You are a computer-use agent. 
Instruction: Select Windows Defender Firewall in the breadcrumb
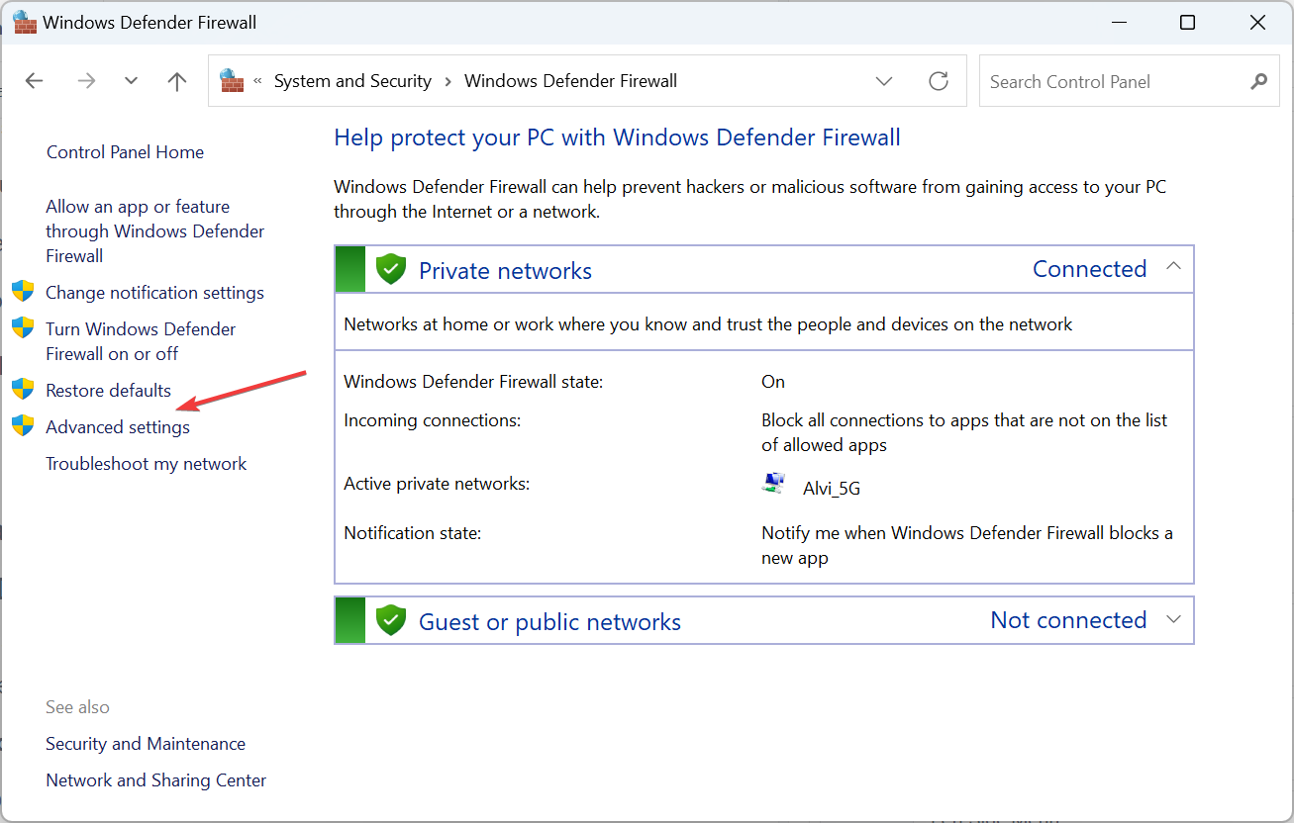570,80
